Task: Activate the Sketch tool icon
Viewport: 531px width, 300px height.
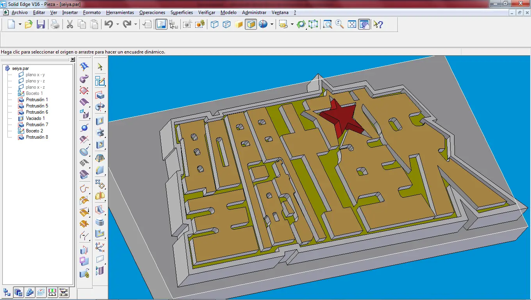Action: (100, 81)
